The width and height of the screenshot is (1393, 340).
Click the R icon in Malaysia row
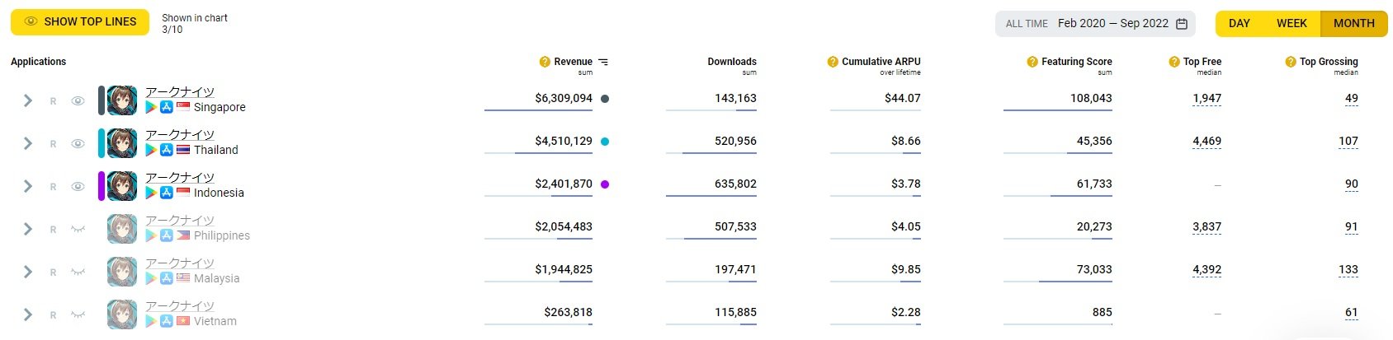[x=53, y=272]
